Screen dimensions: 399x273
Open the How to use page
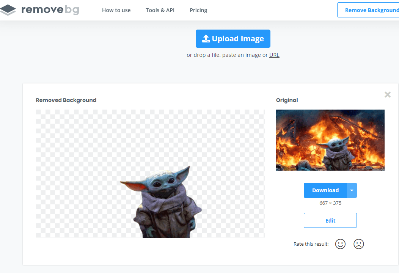pos(116,10)
